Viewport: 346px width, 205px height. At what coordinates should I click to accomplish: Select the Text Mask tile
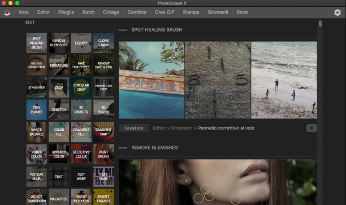[103, 176]
